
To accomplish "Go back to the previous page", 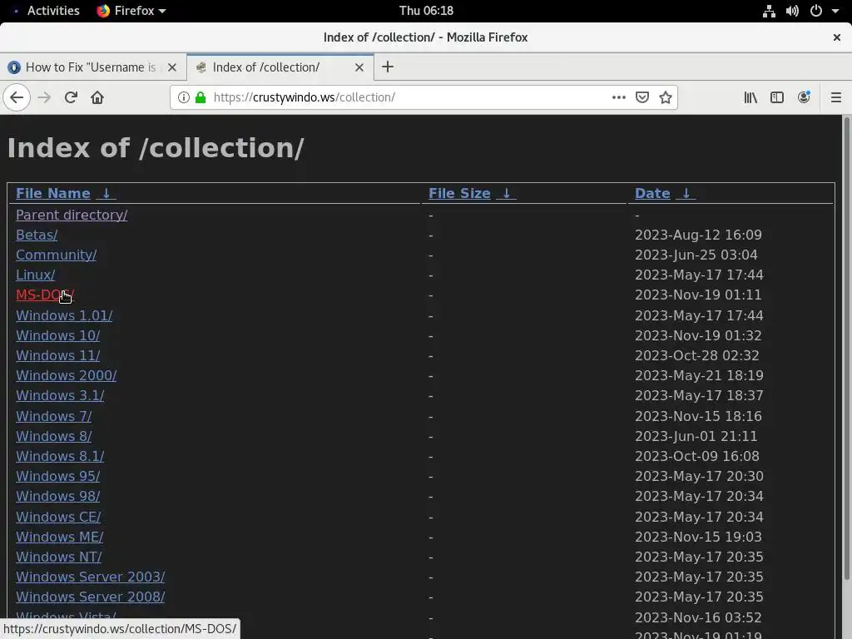I will (x=17, y=97).
